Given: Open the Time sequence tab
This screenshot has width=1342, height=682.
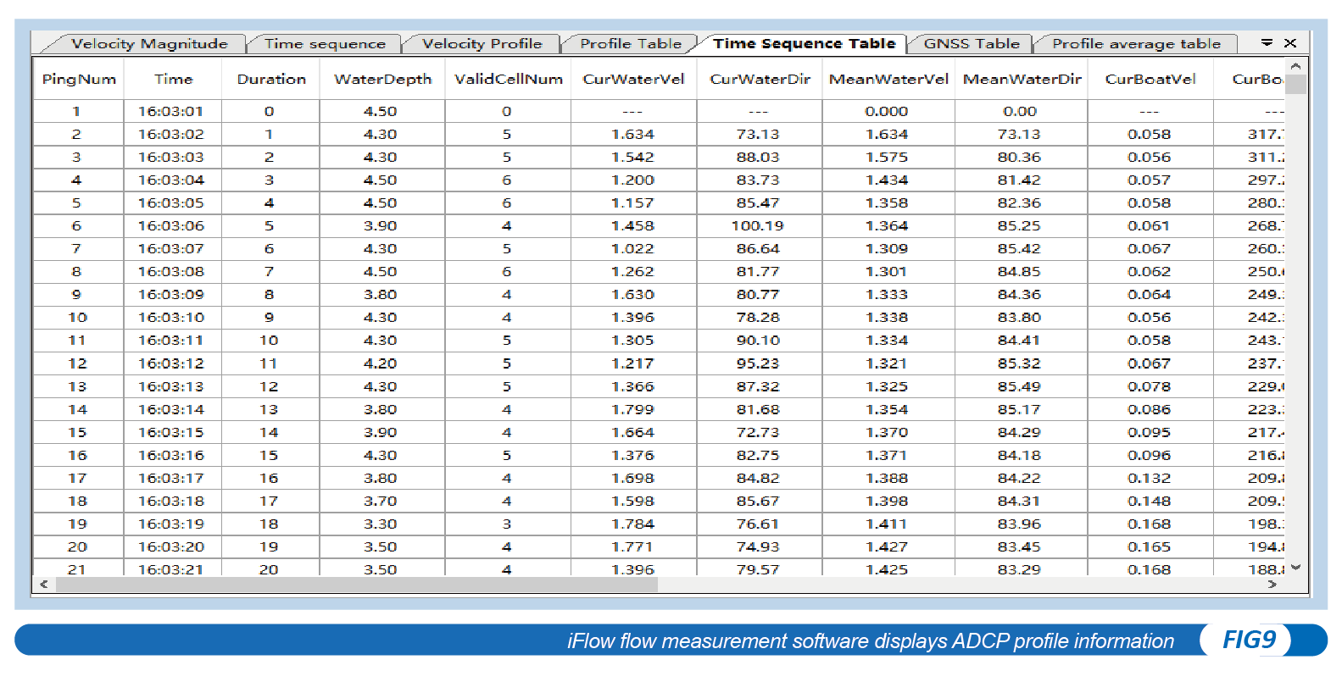Looking at the screenshot, I should 325,44.
